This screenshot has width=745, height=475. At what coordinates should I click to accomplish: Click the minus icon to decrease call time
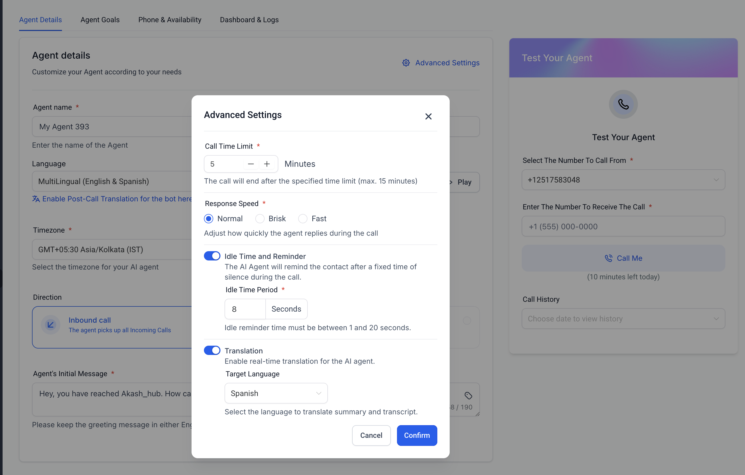point(251,164)
